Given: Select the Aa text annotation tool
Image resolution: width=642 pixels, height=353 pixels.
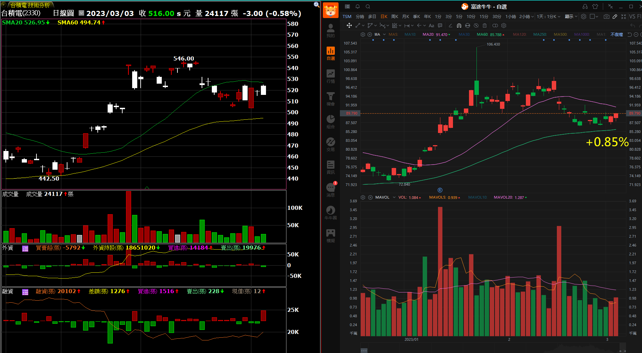Looking at the screenshot, I should (x=432, y=26).
